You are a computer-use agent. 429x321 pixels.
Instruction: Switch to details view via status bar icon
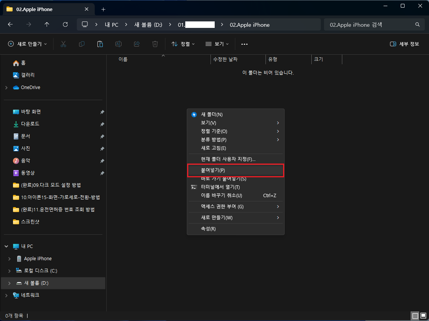(415, 316)
